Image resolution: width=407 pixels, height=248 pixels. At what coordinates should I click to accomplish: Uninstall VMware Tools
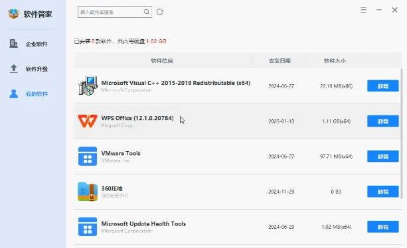coord(383,156)
